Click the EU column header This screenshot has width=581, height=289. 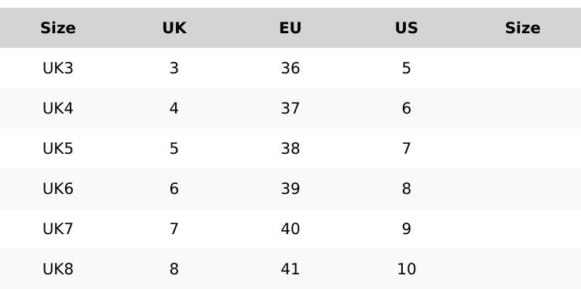pyautogui.click(x=290, y=28)
